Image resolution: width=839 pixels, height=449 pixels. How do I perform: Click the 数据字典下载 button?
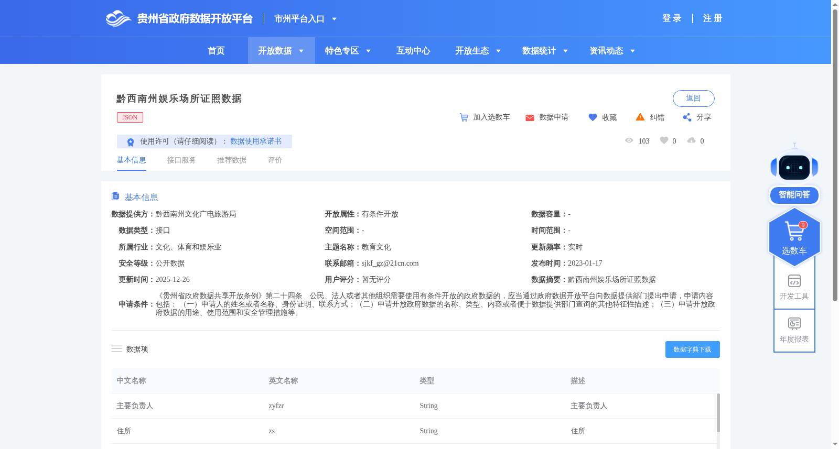[x=692, y=349]
